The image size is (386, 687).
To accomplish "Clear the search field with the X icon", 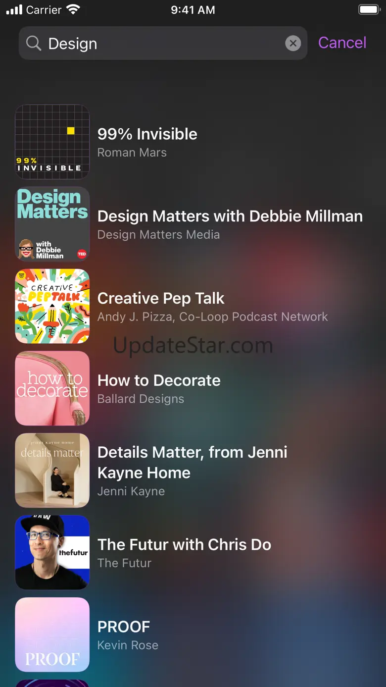I will pyautogui.click(x=293, y=44).
